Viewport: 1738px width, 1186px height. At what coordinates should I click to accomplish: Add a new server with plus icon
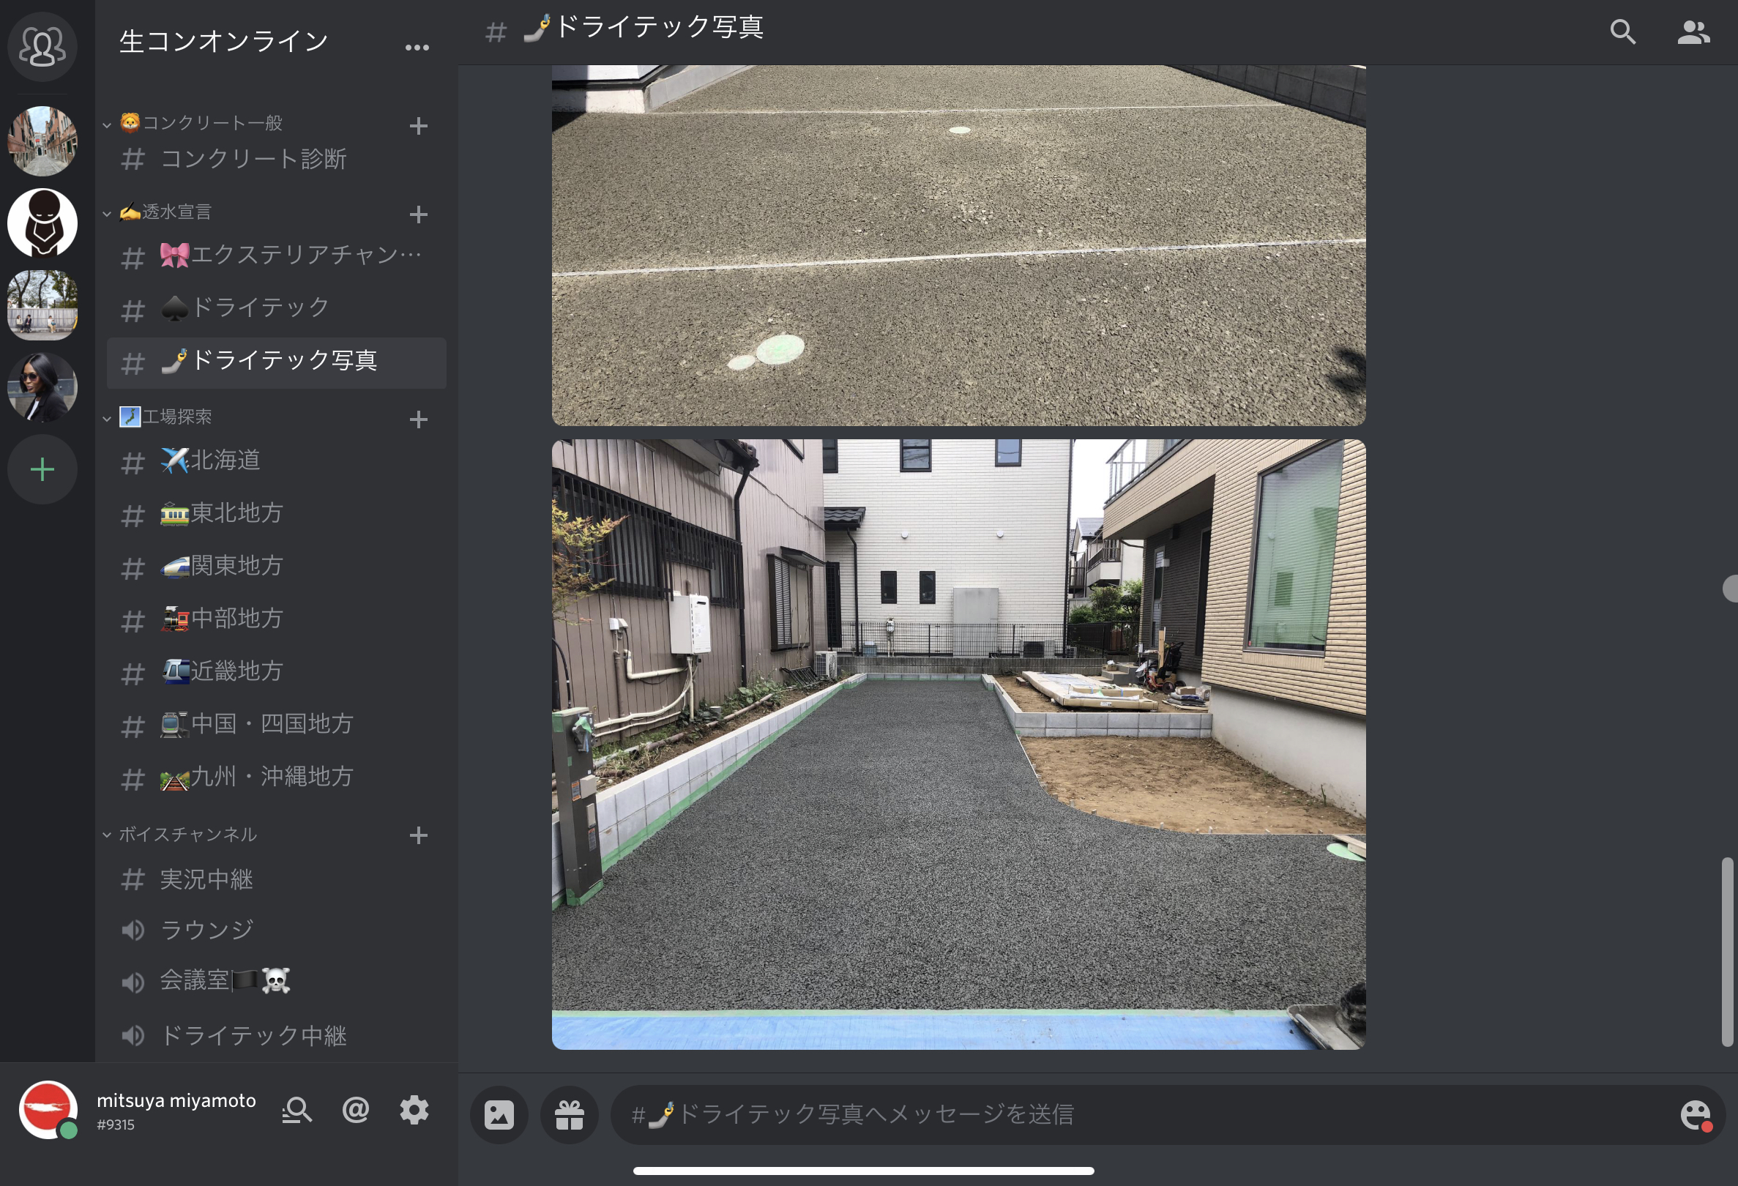click(42, 469)
